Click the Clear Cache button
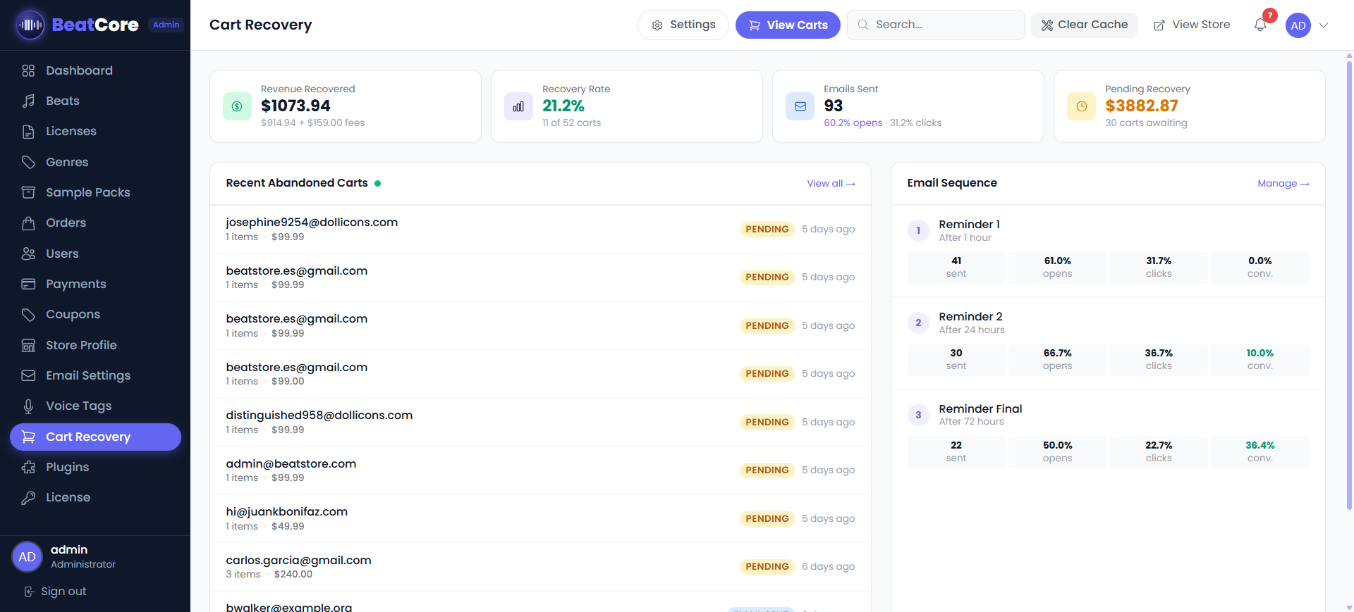Image resolution: width=1354 pixels, height=612 pixels. point(1084,25)
